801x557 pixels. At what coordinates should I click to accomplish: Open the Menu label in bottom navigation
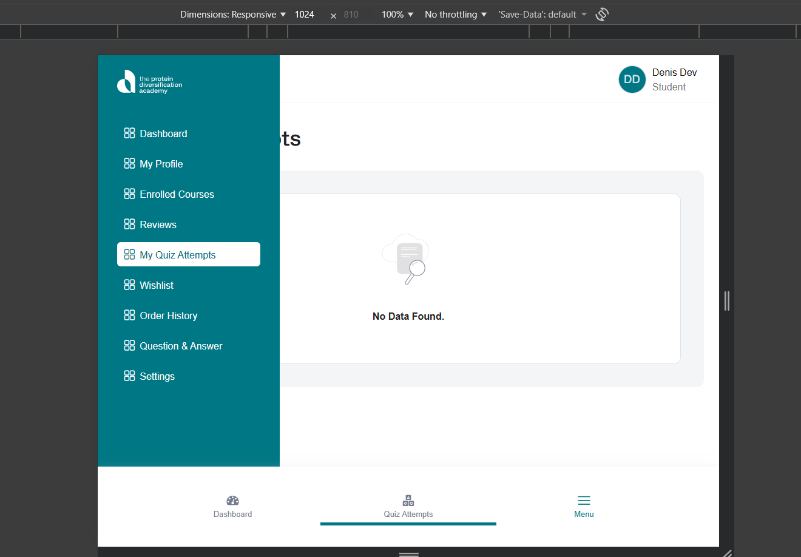pyautogui.click(x=584, y=514)
